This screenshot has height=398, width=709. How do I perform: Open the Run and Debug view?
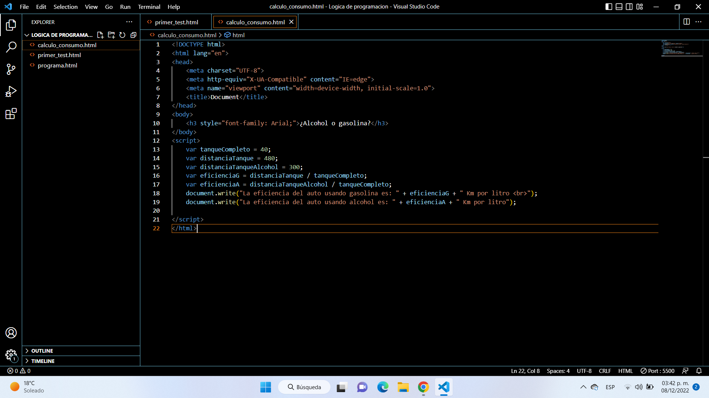coord(11,91)
